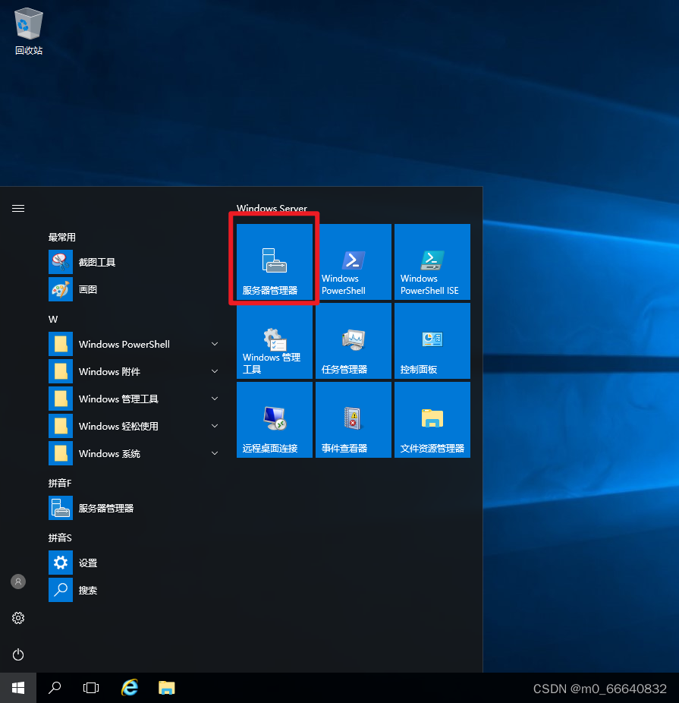Open 设置 in the app list
The image size is (679, 703).
134,563
